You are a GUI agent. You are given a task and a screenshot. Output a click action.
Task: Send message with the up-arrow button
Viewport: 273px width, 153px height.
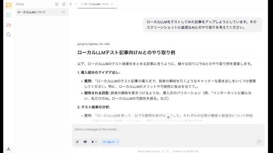(x=259, y=142)
